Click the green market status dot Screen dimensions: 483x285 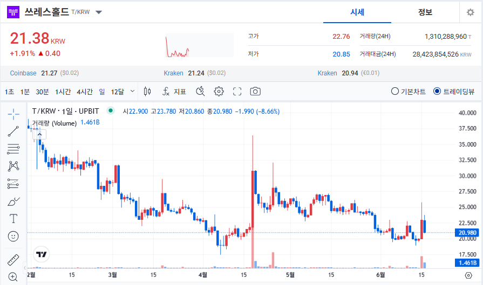(110, 110)
